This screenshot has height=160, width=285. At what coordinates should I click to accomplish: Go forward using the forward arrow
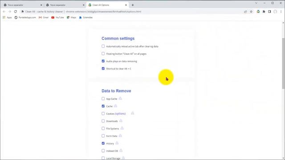point(10,12)
